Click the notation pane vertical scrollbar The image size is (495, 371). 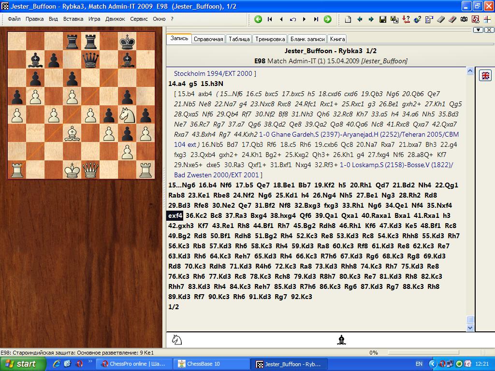470,193
